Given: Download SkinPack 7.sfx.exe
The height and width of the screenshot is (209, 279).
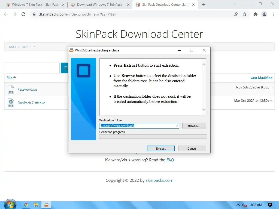Looking at the screenshot, I should pos(31,103).
